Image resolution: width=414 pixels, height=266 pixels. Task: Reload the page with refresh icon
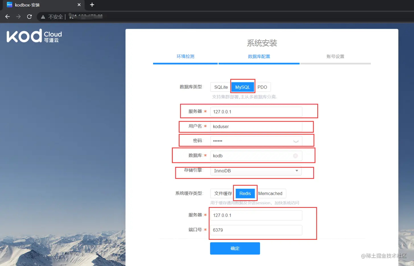pyautogui.click(x=29, y=17)
